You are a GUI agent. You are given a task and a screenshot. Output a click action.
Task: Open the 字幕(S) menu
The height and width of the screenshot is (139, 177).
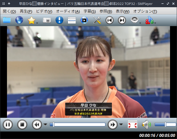coord(90,11)
